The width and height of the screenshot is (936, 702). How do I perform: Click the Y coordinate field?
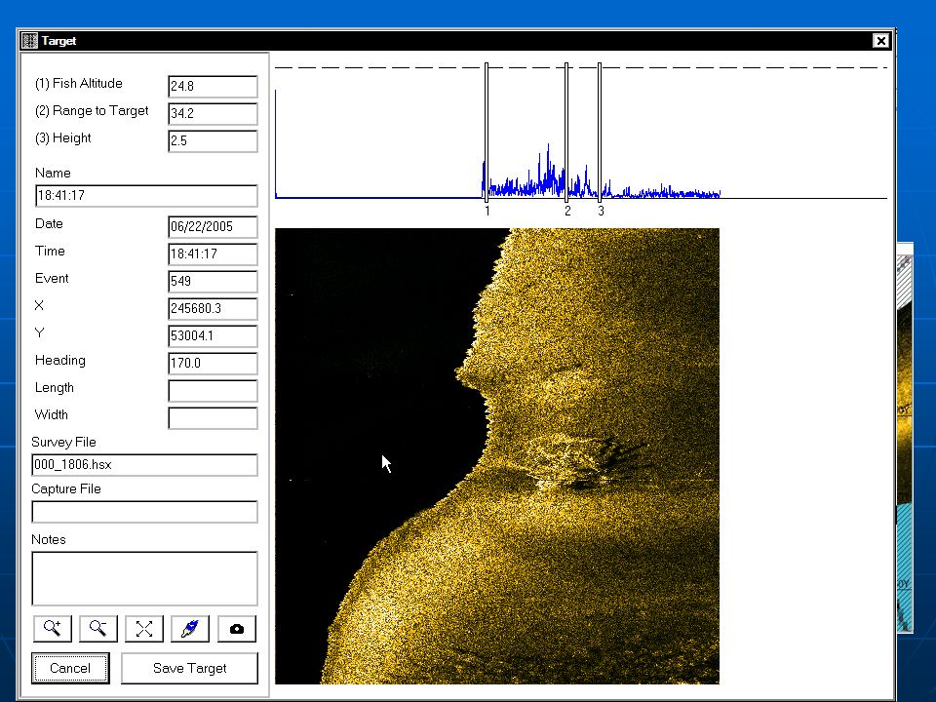coord(214,335)
